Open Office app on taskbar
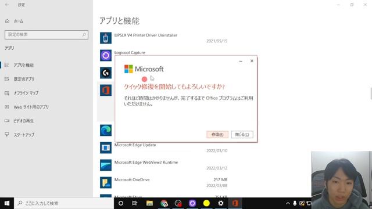The width and height of the screenshot is (372, 209). tap(235, 203)
